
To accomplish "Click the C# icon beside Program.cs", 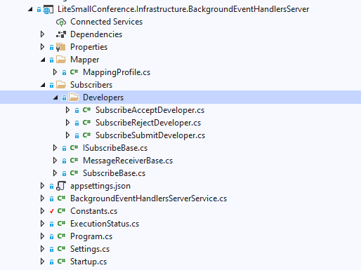I will [61, 236].
